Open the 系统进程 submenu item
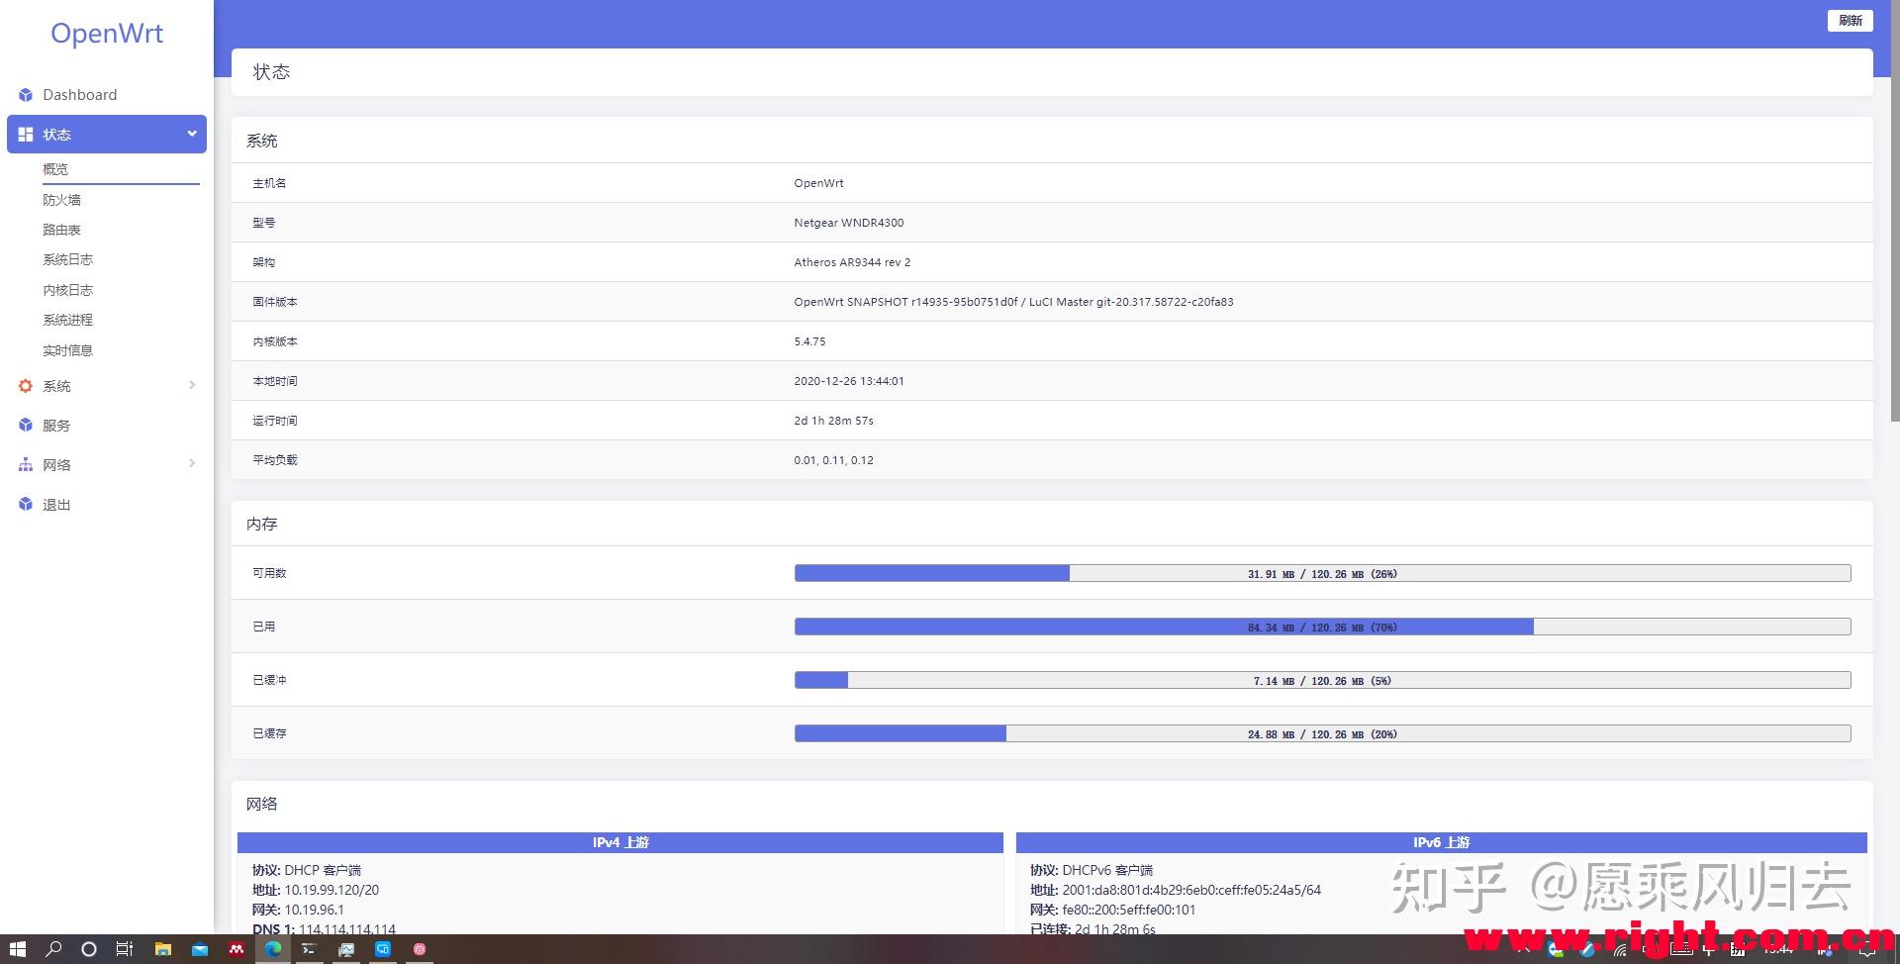The image size is (1900, 964). click(x=67, y=320)
